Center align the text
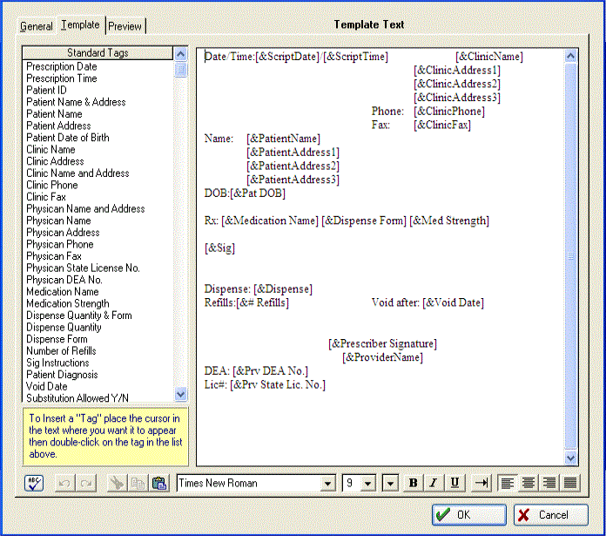This screenshot has width=606, height=536. tap(529, 483)
